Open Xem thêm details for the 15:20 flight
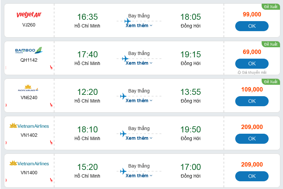The image size is (283, 189). [139, 176]
